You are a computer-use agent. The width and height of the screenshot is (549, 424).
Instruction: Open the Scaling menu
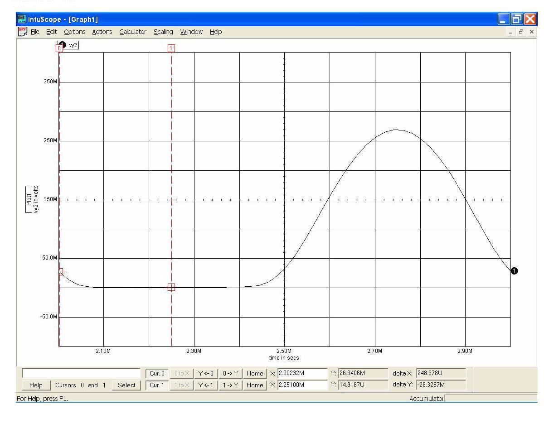pos(163,32)
